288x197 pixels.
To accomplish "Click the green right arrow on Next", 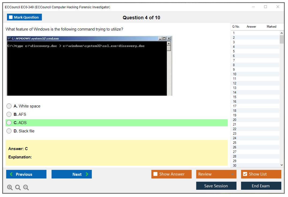I will (x=87, y=174).
